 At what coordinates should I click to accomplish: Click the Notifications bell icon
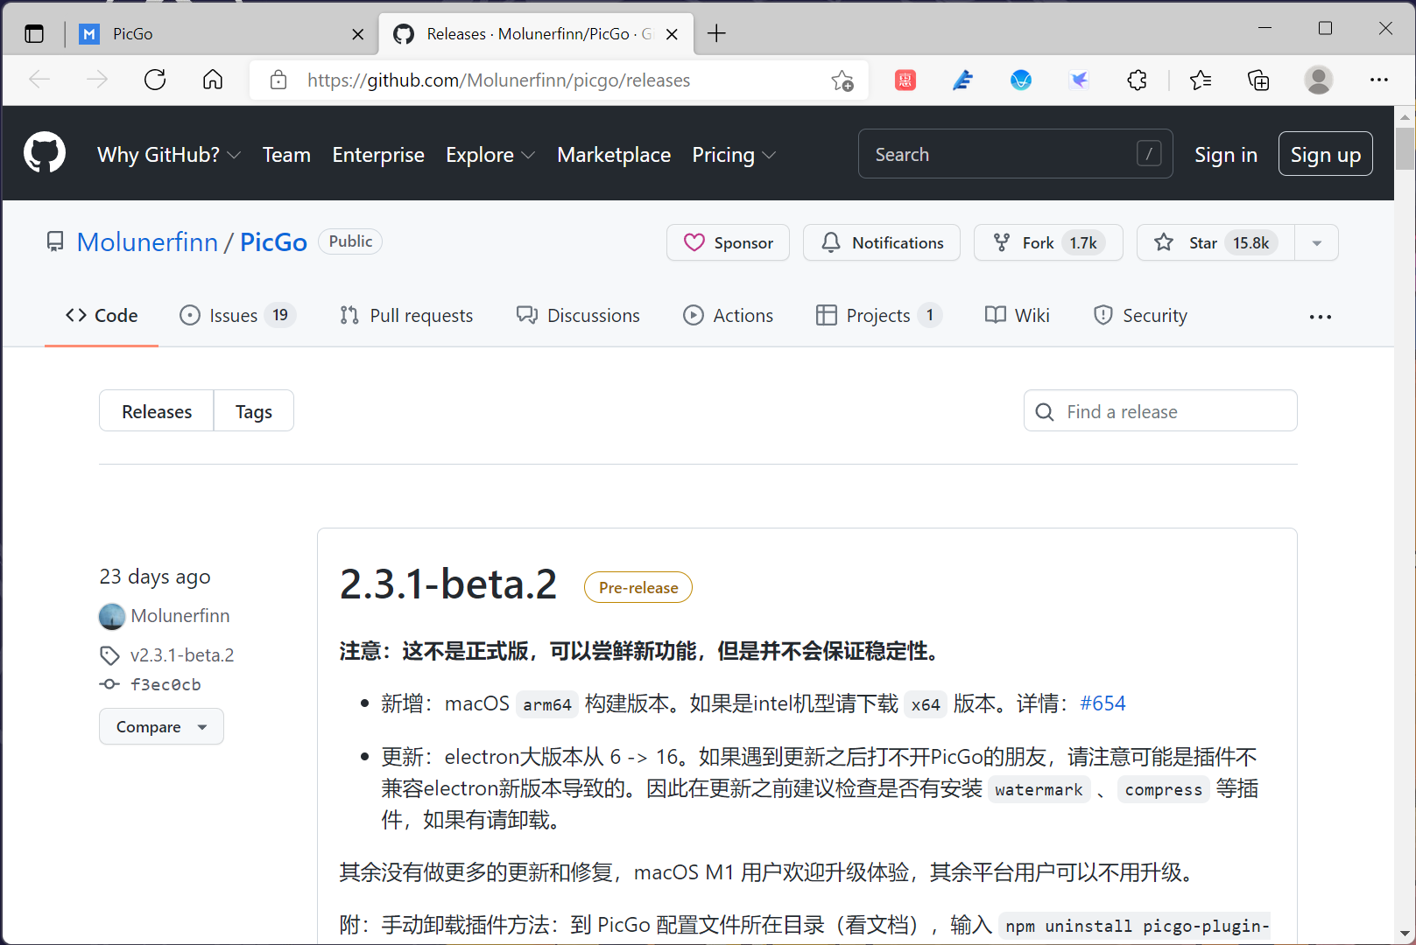831,242
